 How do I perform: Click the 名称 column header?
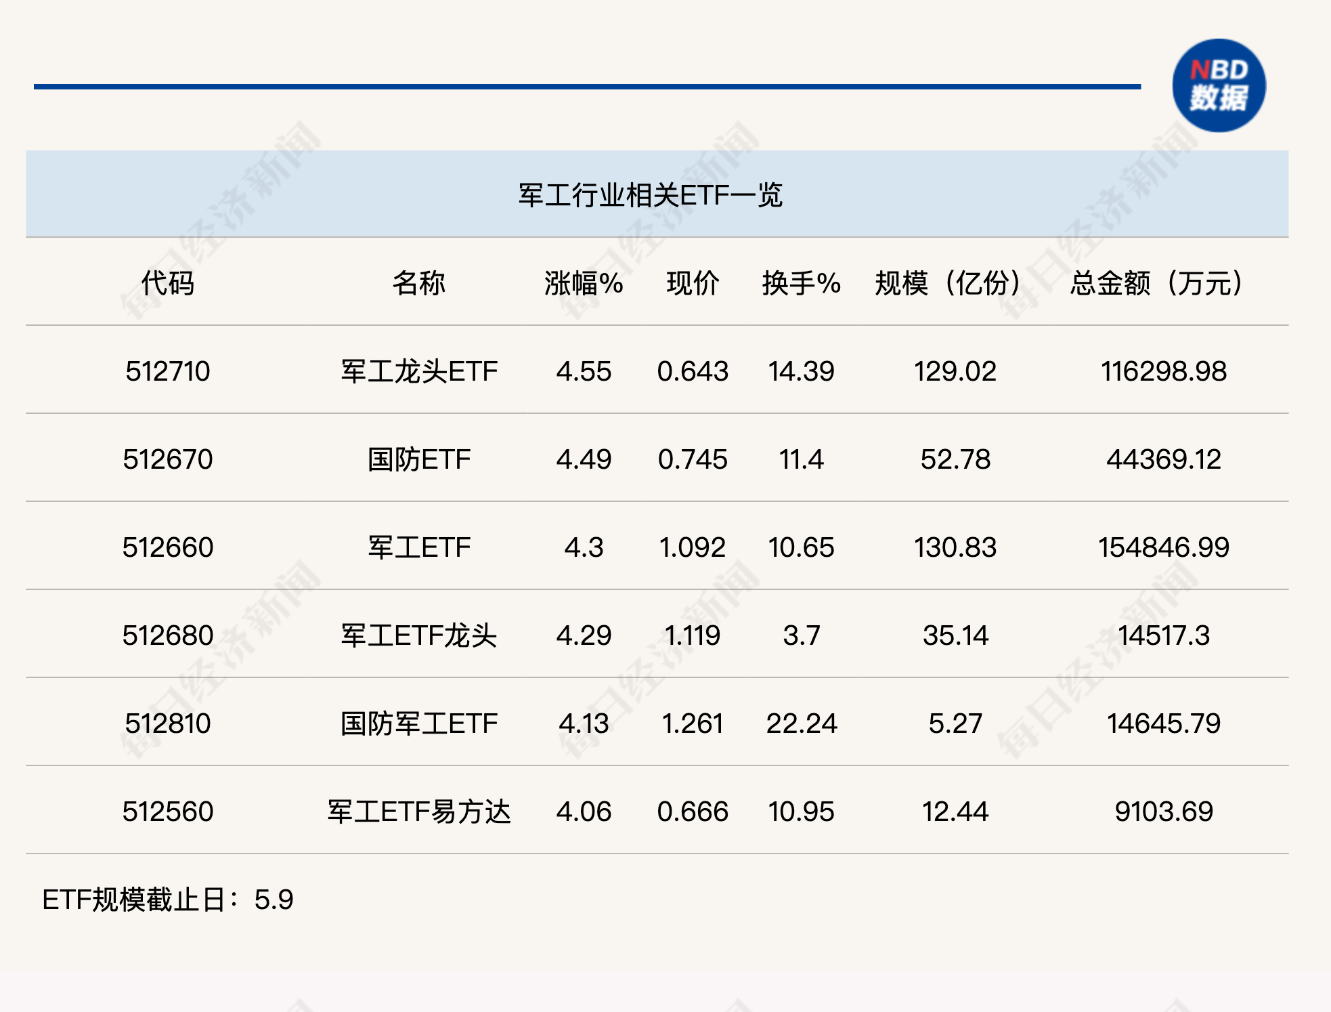pyautogui.click(x=418, y=282)
